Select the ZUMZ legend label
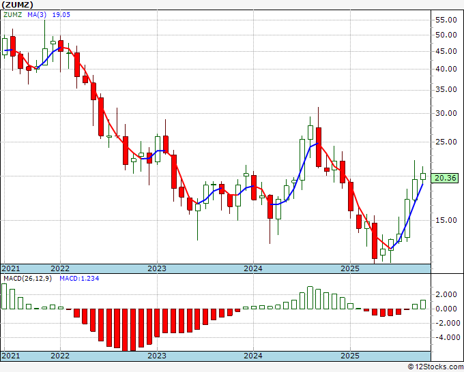 (x=13, y=14)
